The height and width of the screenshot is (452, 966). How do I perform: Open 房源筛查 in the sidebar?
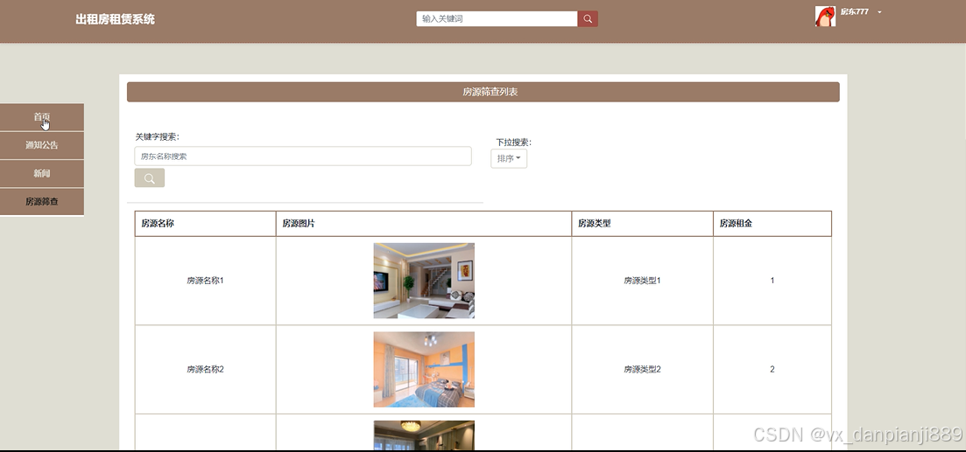click(42, 202)
